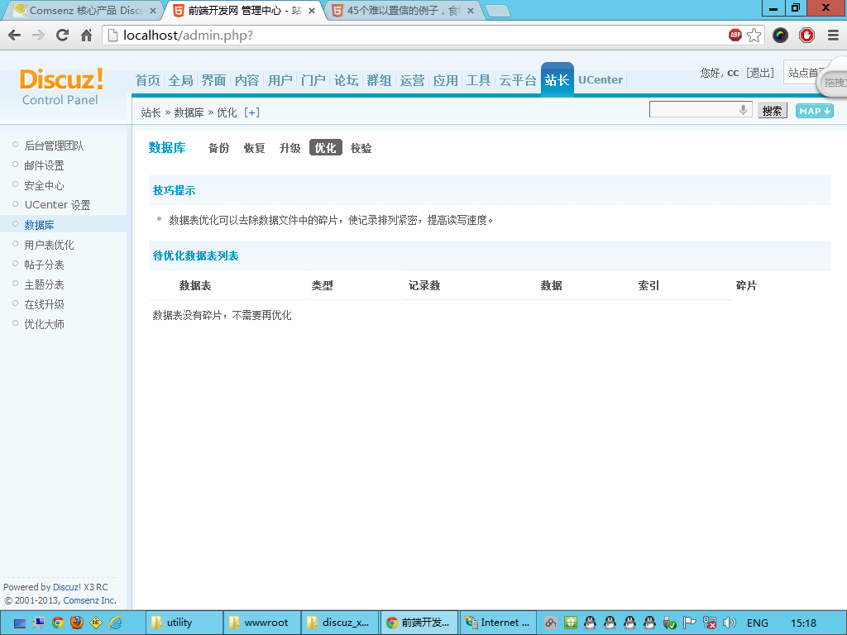Open wwwroot taskbar window

[x=262, y=623]
